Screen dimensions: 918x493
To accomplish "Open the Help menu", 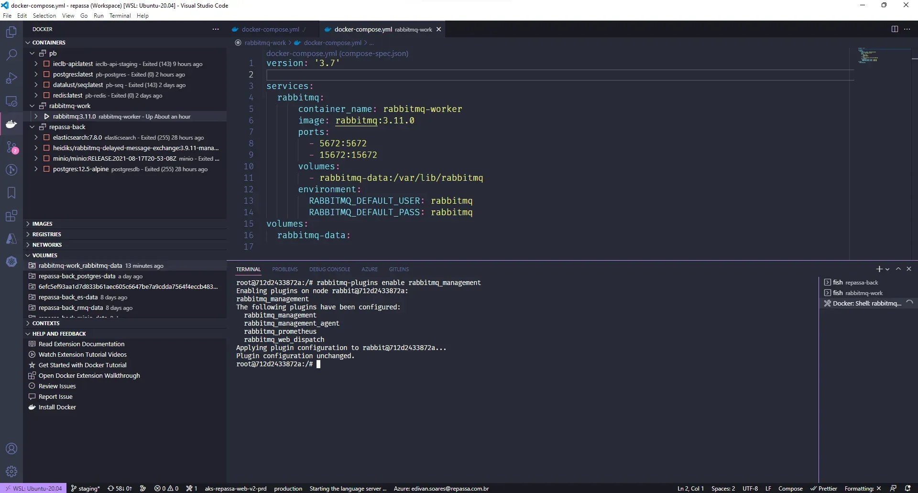I will point(142,16).
